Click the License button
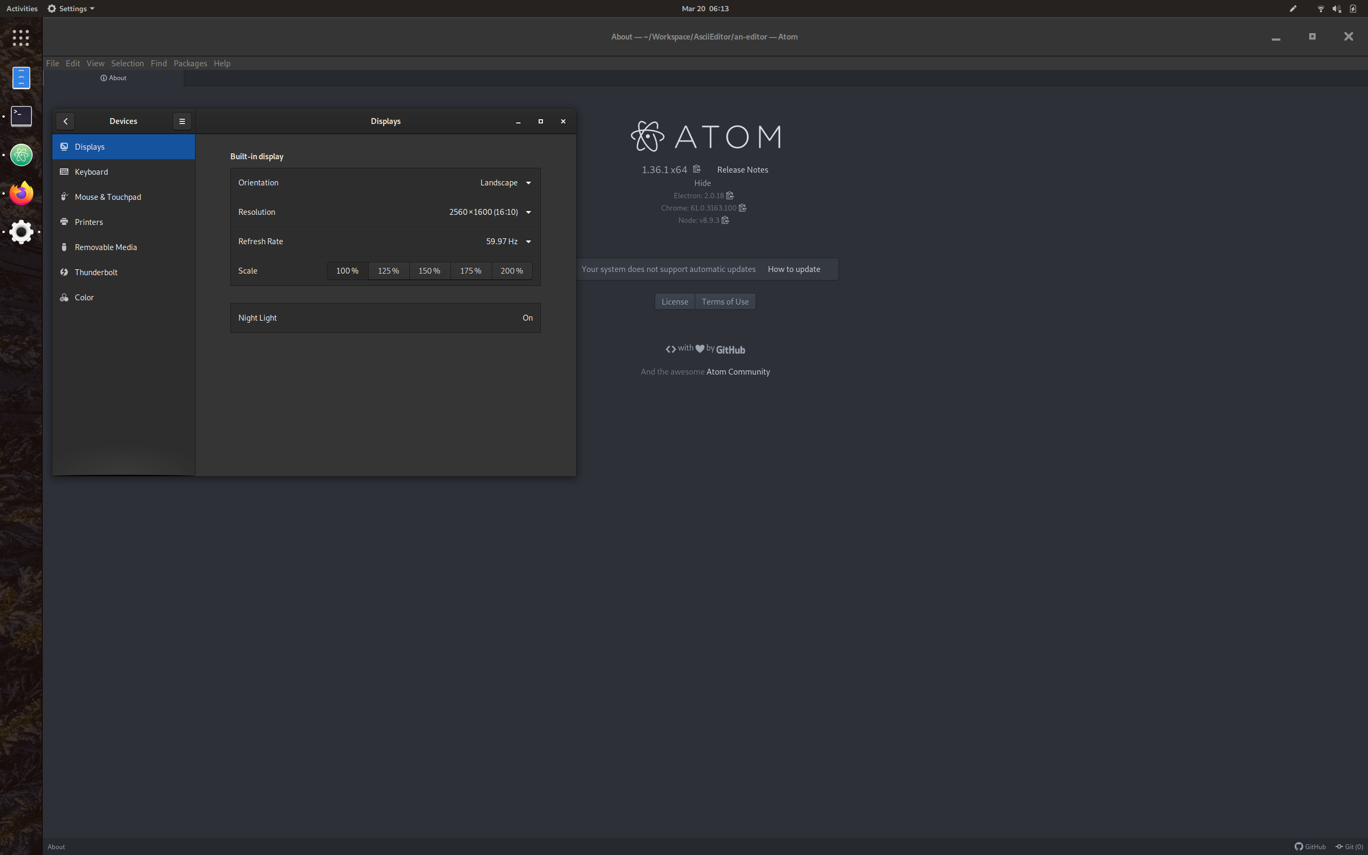 pos(674,301)
